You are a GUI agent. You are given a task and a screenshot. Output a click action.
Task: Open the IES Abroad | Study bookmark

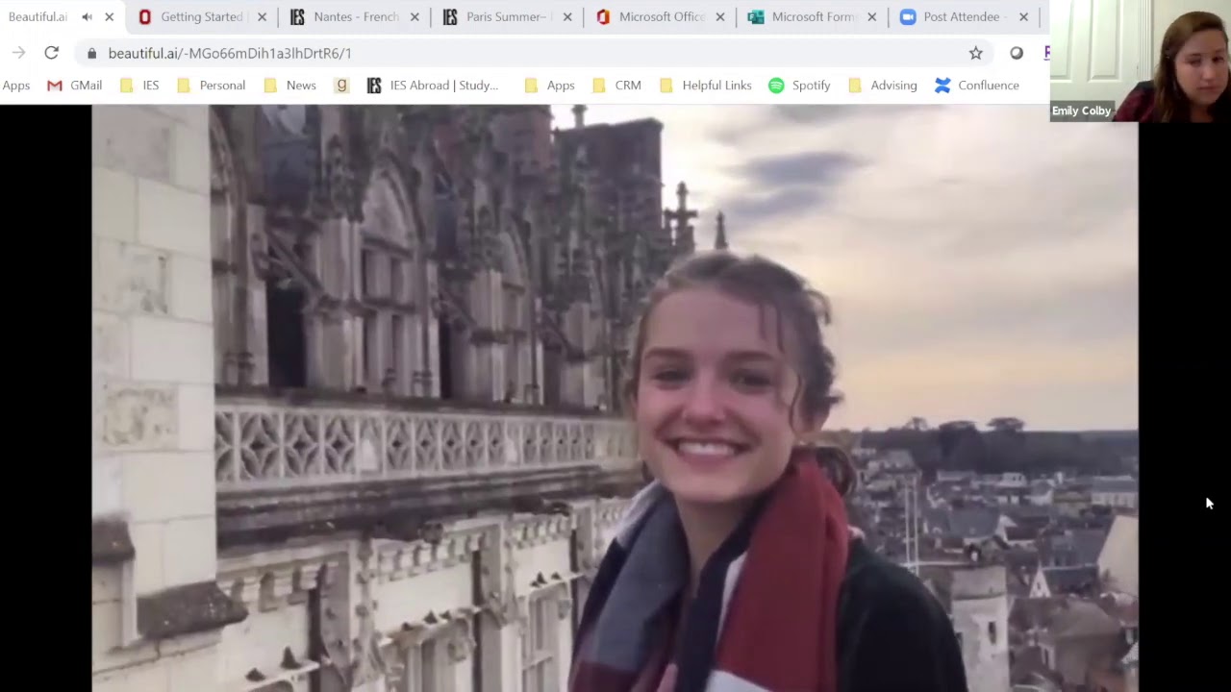point(433,86)
